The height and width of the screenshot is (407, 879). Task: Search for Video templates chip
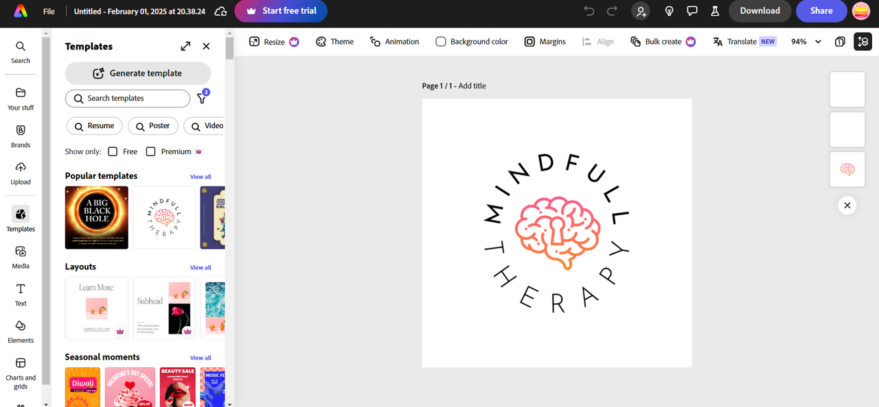206,126
